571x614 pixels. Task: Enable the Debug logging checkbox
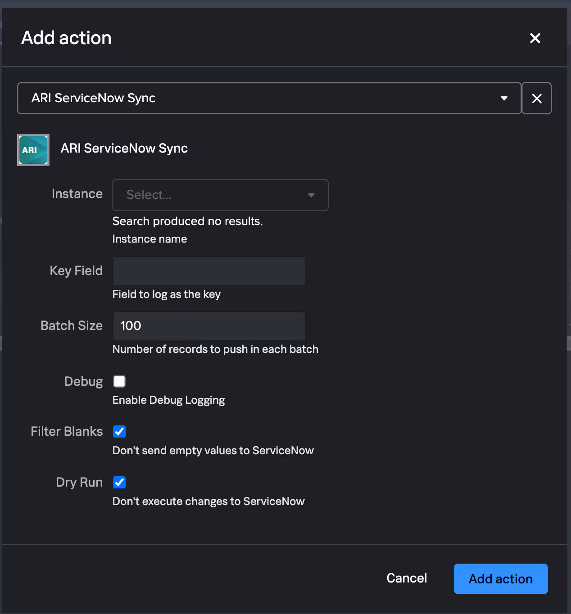pos(119,381)
